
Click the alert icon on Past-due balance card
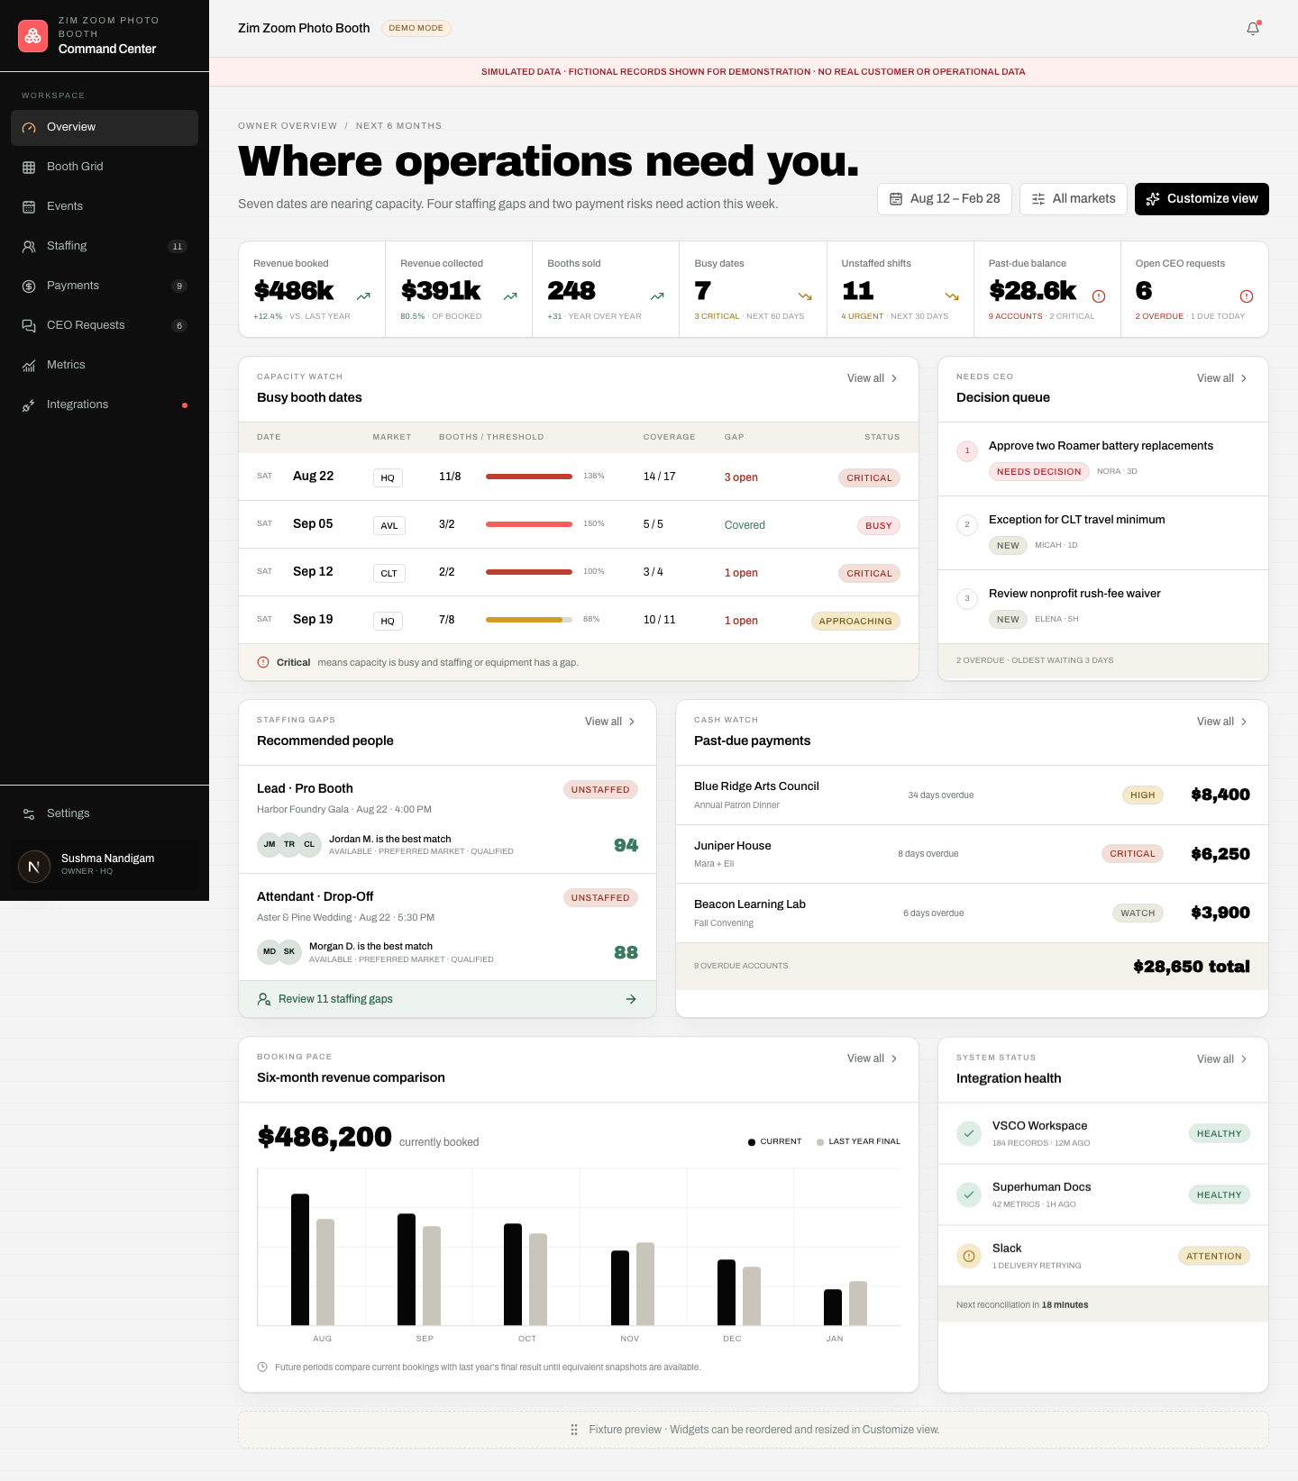point(1099,296)
